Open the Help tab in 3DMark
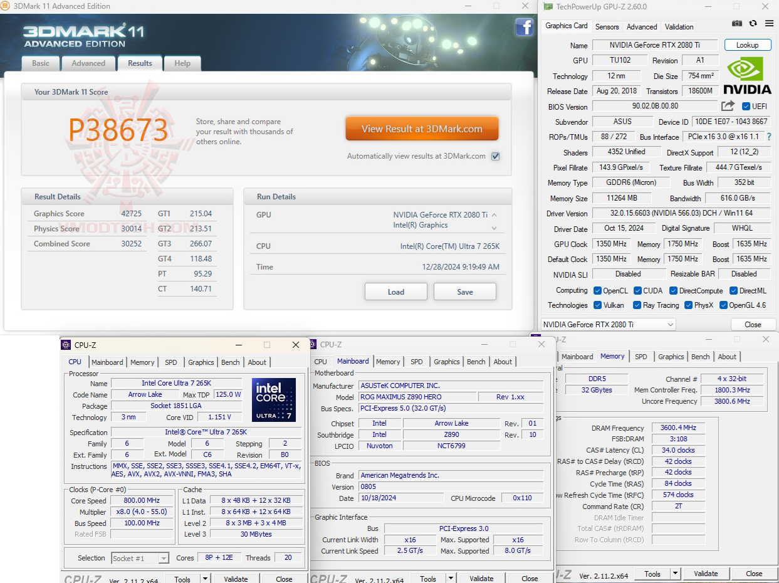This screenshot has width=779, height=583. 182,63
